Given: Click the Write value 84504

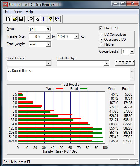Looking at the screenshot, I should (114, 141).
